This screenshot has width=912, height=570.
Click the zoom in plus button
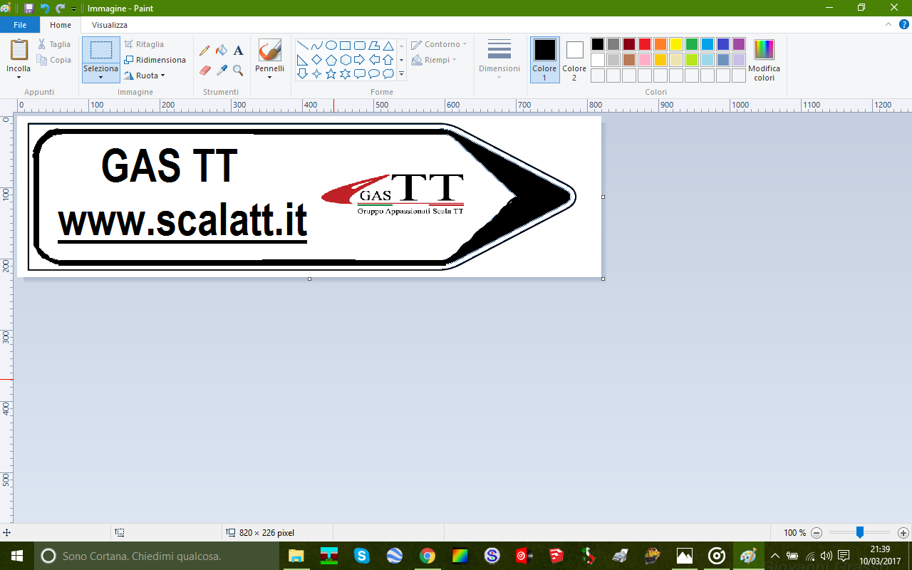point(903,533)
